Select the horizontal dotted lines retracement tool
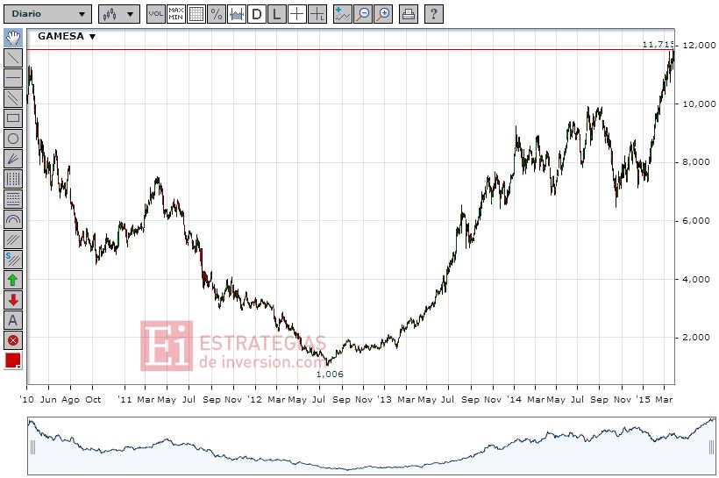The image size is (719, 478). coord(13,199)
